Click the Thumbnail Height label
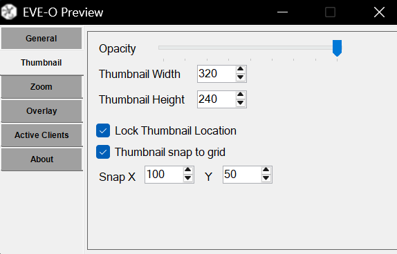397x254 pixels. click(x=142, y=99)
